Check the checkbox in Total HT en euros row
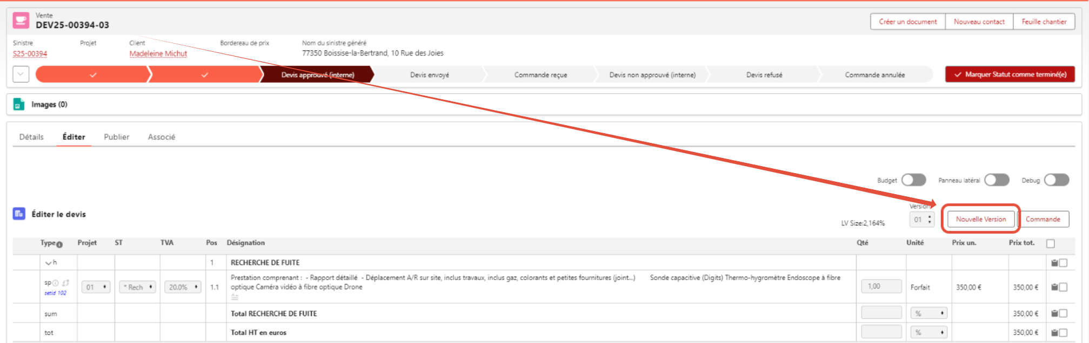 [x=1063, y=333]
